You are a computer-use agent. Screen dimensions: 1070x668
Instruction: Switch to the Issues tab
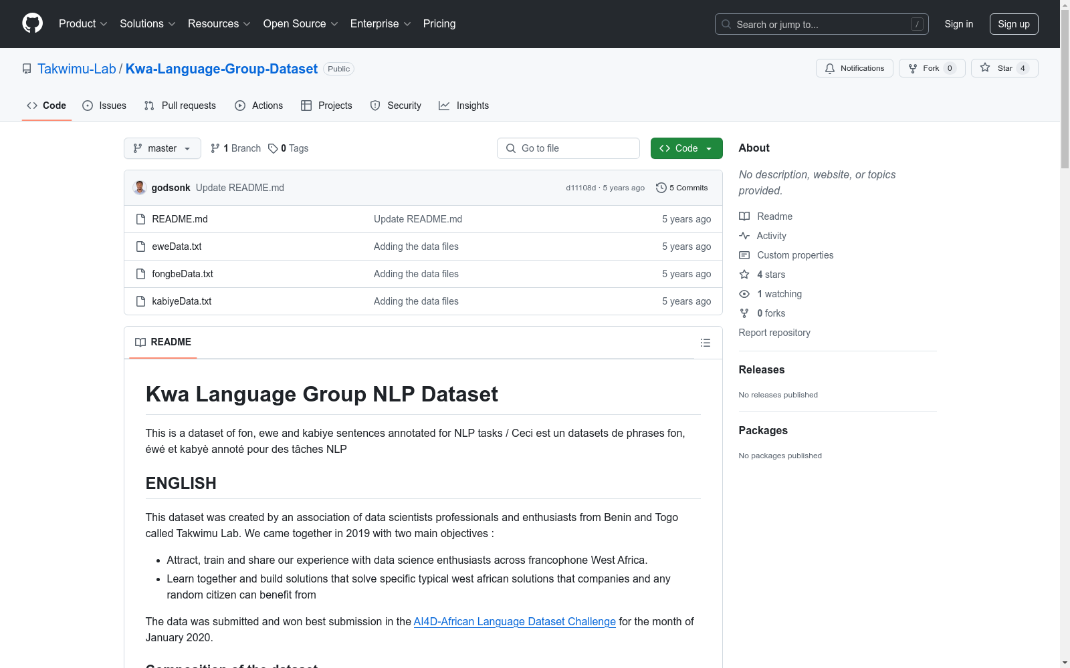[104, 106]
